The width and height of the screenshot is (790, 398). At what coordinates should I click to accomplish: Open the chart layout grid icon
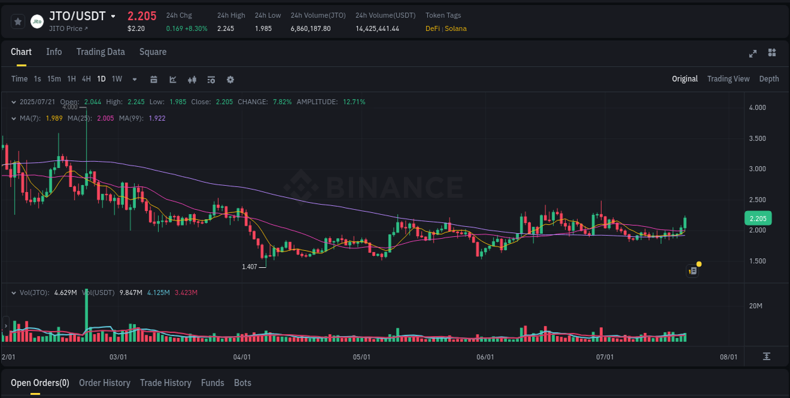(x=772, y=54)
